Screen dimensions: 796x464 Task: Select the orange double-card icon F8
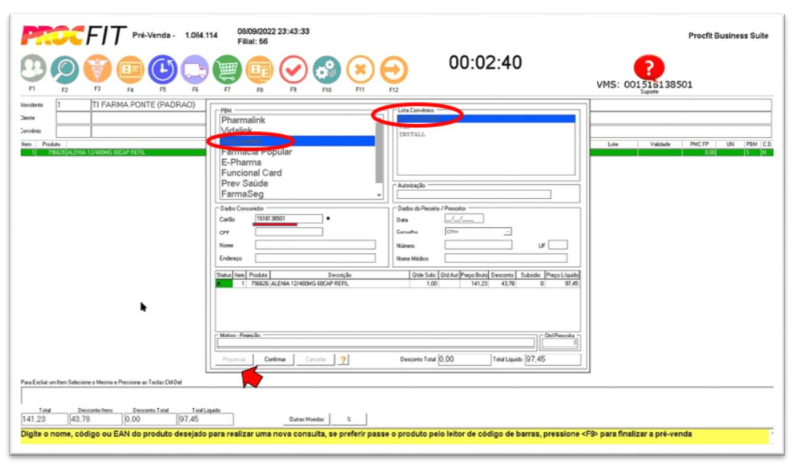click(x=260, y=70)
